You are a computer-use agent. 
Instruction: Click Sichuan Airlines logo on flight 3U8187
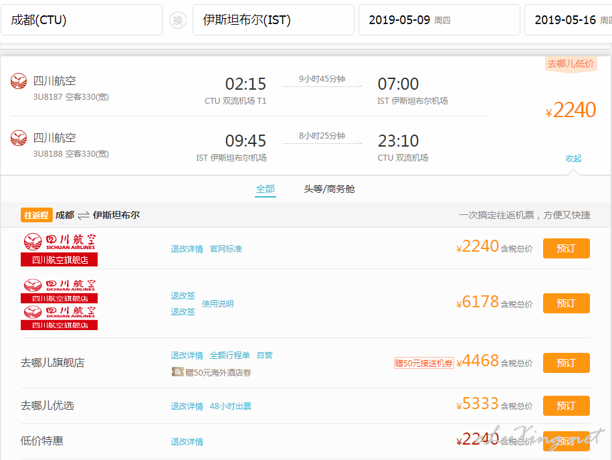19,81
